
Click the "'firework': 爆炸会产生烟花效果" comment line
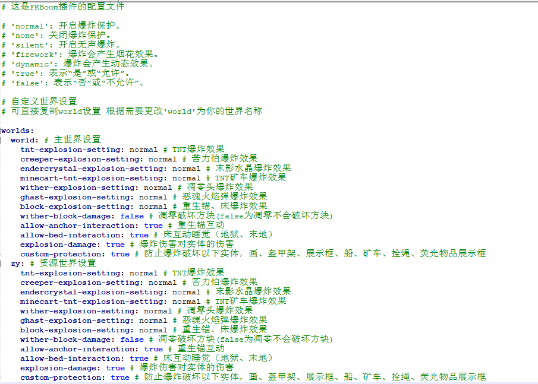point(80,55)
